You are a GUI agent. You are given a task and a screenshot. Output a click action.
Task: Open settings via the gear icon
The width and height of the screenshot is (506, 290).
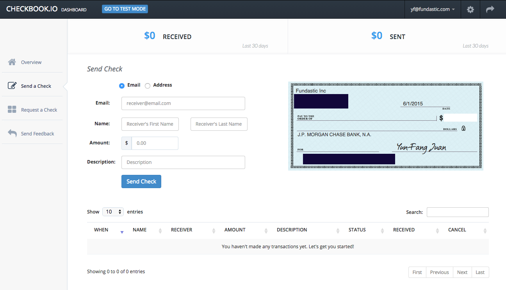tap(470, 9)
